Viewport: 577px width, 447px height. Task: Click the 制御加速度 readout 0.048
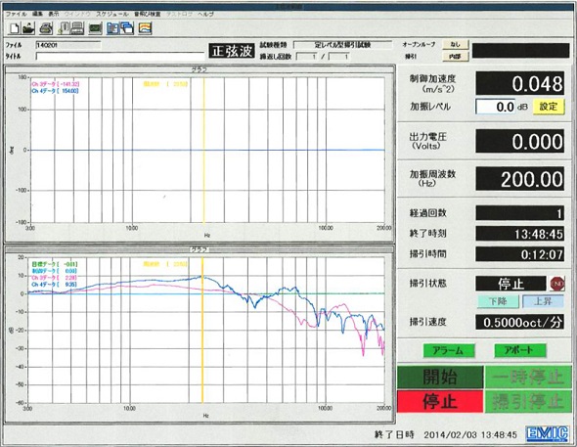coord(520,84)
